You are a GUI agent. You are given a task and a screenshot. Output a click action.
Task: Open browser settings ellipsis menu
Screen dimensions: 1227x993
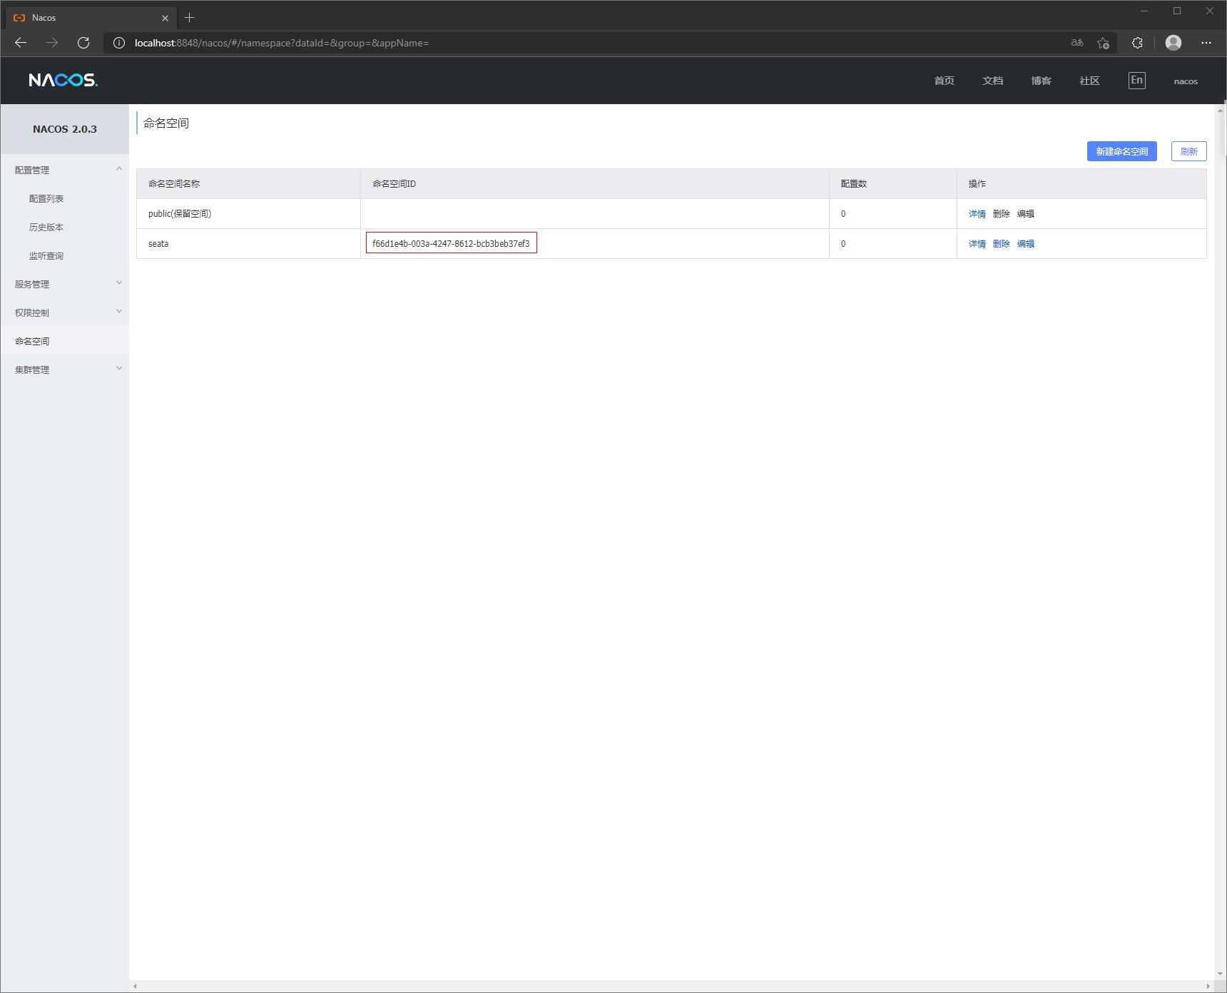(x=1206, y=43)
